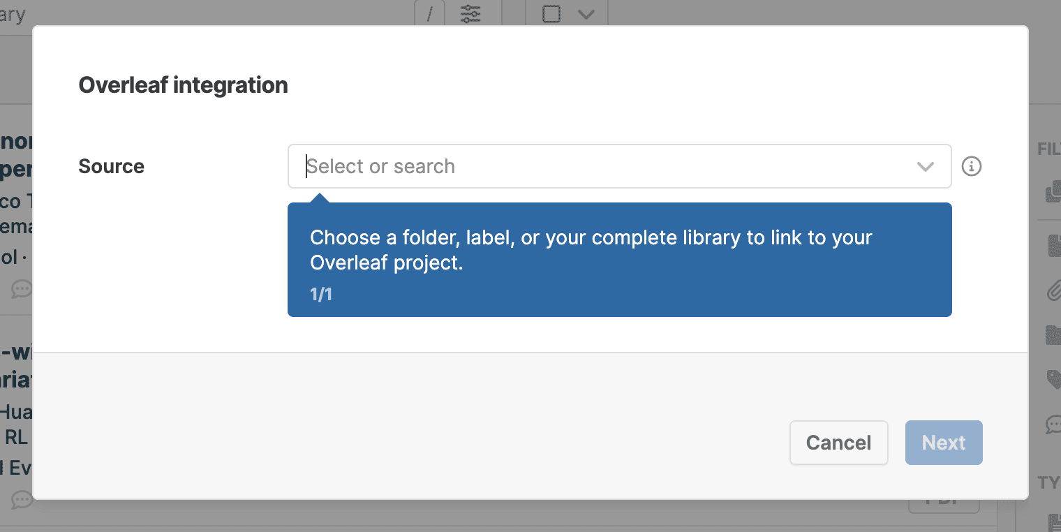Click the duplicates filter icon under Filters

click(x=1053, y=192)
